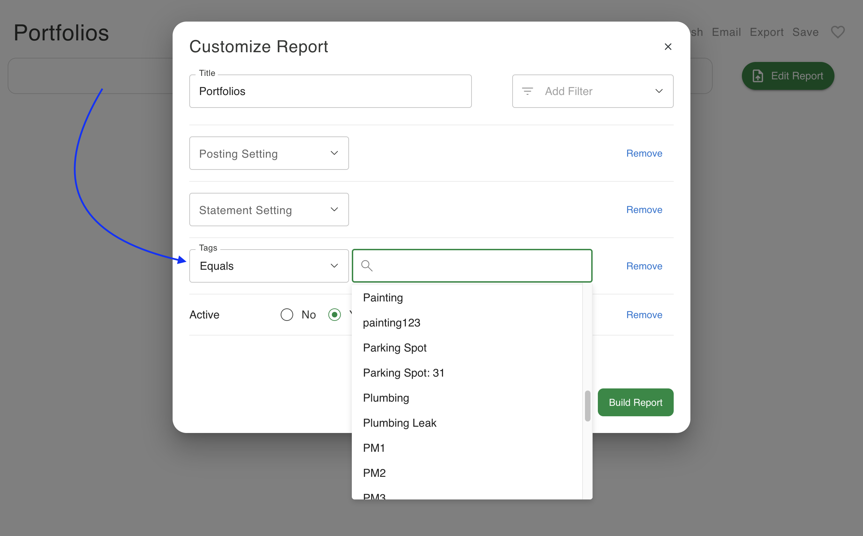The width and height of the screenshot is (863, 536).
Task: Select the Yes radio for Active
Action: [334, 314]
